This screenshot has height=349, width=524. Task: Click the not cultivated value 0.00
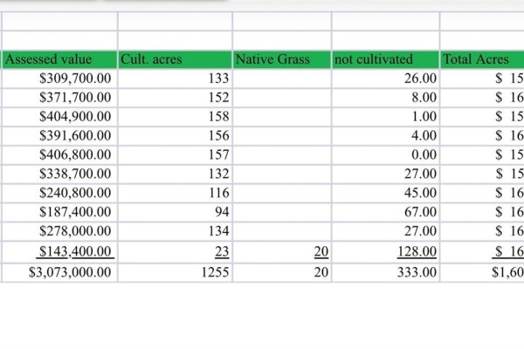386,155
